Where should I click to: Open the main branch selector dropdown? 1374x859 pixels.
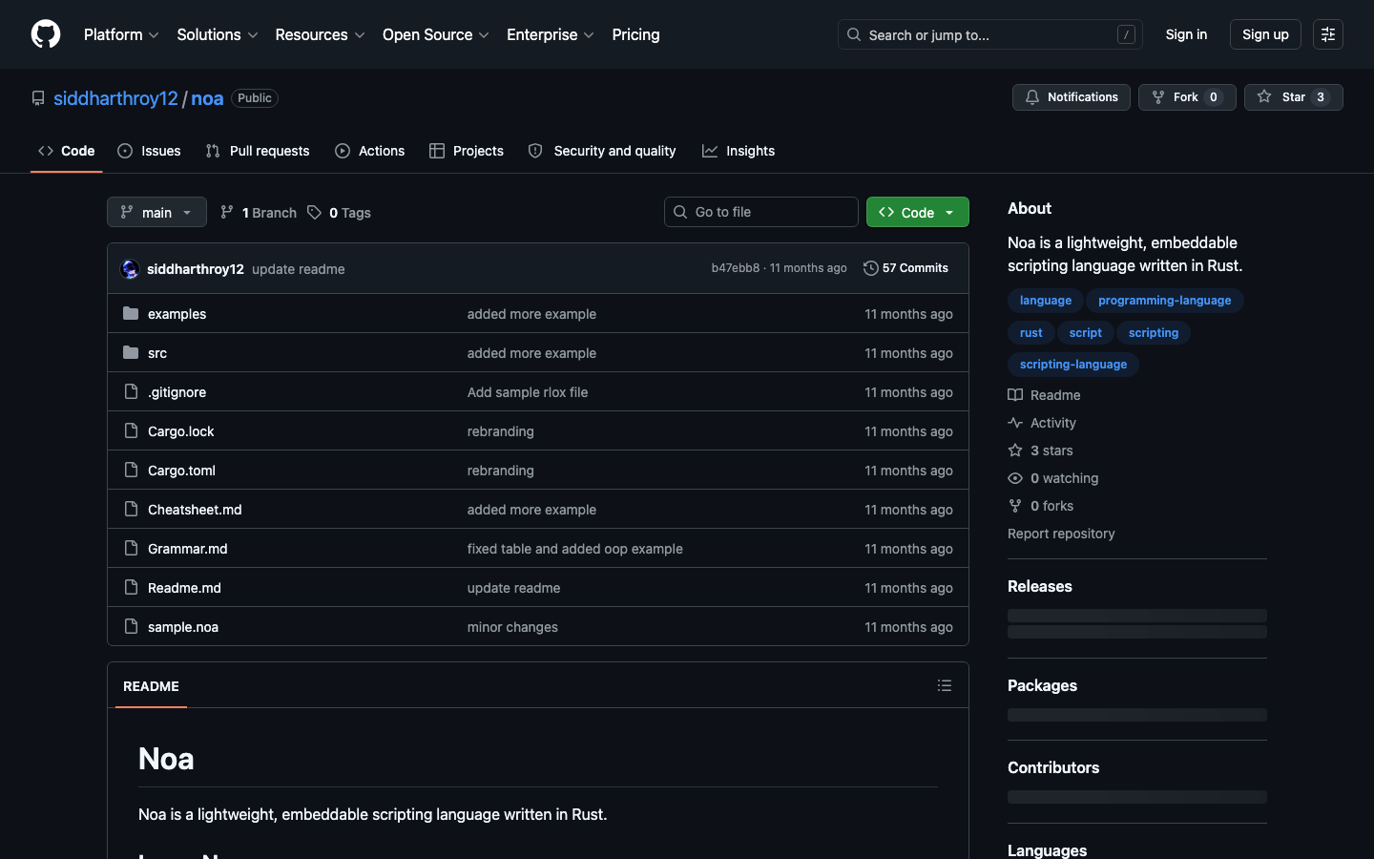pos(156,212)
